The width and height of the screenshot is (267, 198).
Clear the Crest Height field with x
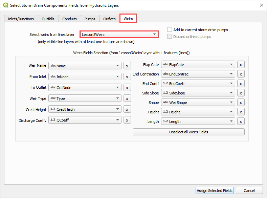[127, 109]
